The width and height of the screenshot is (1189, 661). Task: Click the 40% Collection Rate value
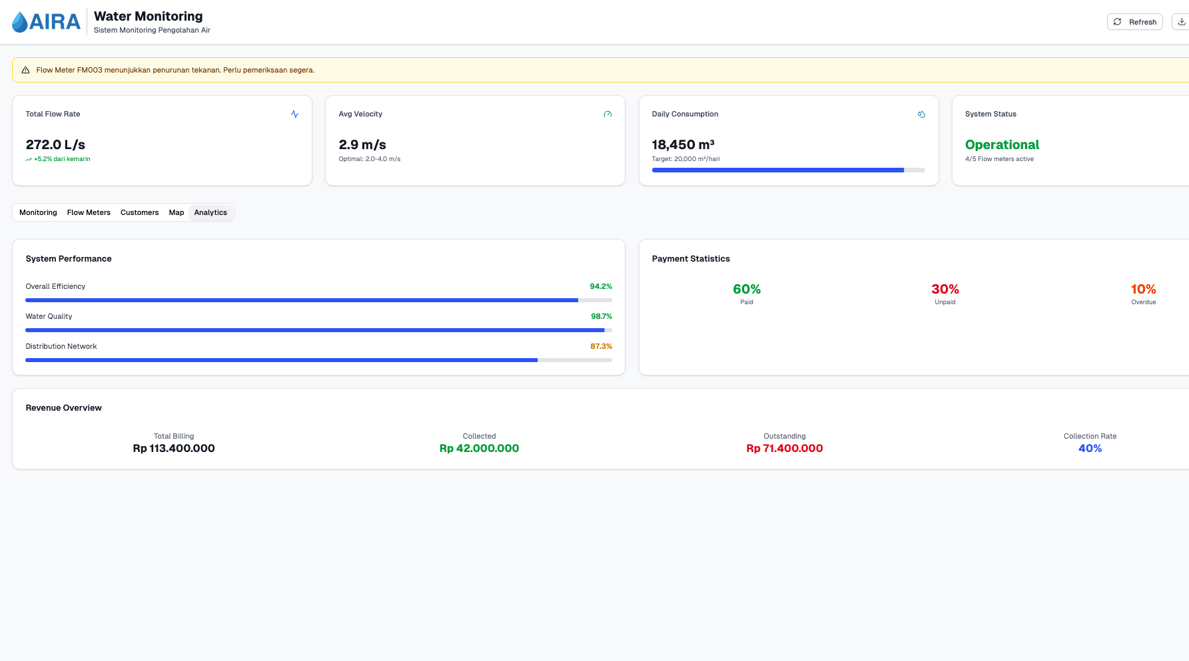1090,449
